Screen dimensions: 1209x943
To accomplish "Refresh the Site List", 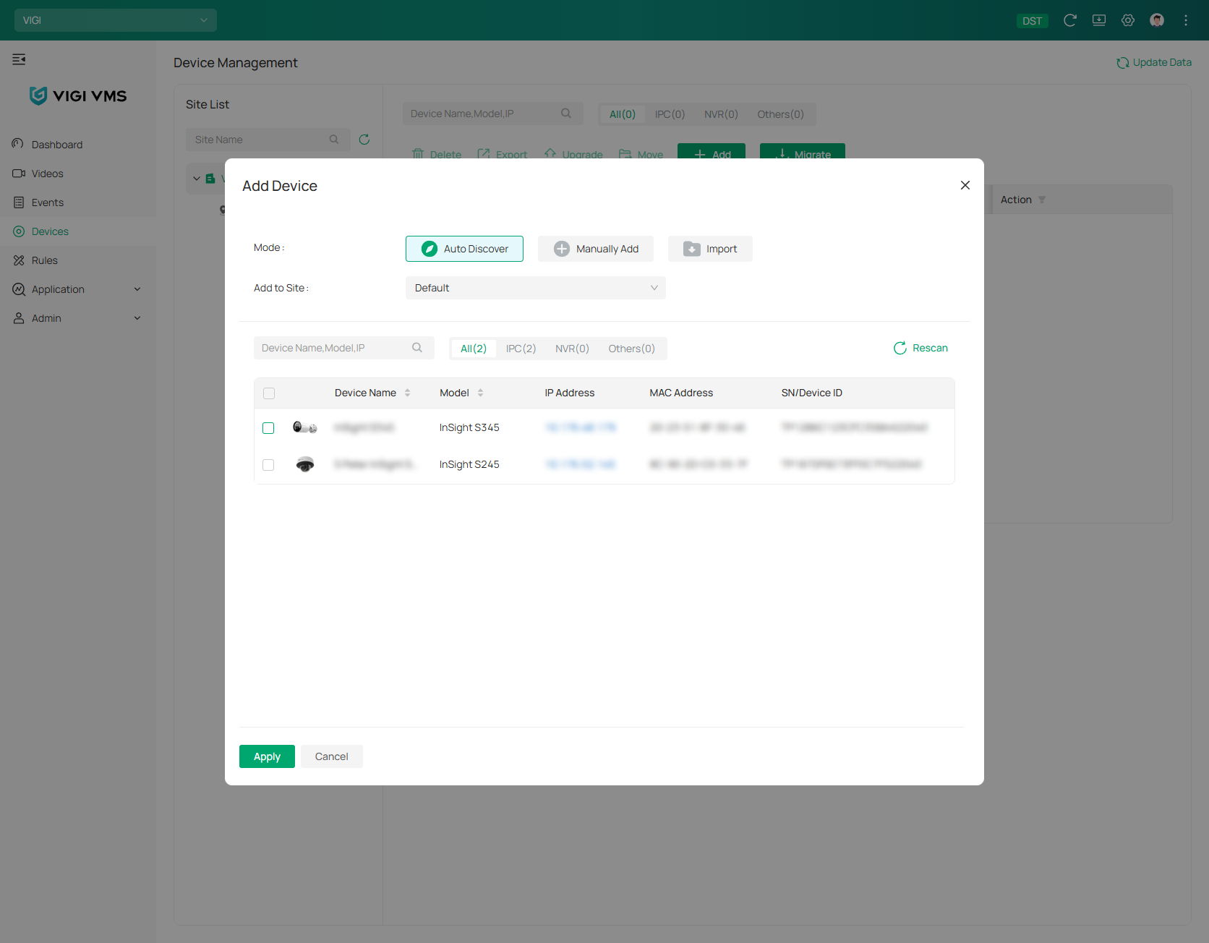I will 364,140.
